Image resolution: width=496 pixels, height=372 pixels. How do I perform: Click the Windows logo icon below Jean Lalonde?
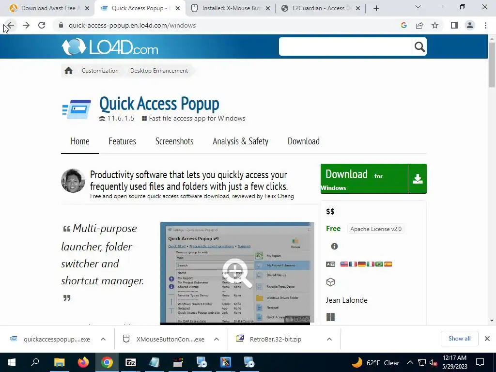click(330, 317)
